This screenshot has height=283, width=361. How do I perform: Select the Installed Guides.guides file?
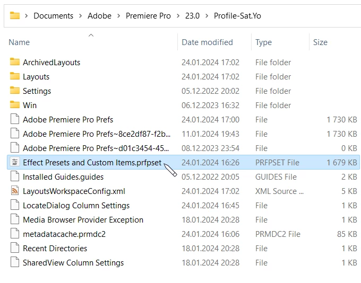[184, 176]
